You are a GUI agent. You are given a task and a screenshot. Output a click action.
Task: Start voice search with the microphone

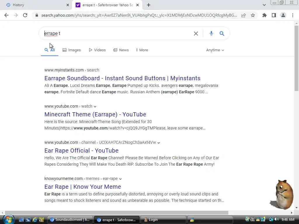pos(211,33)
